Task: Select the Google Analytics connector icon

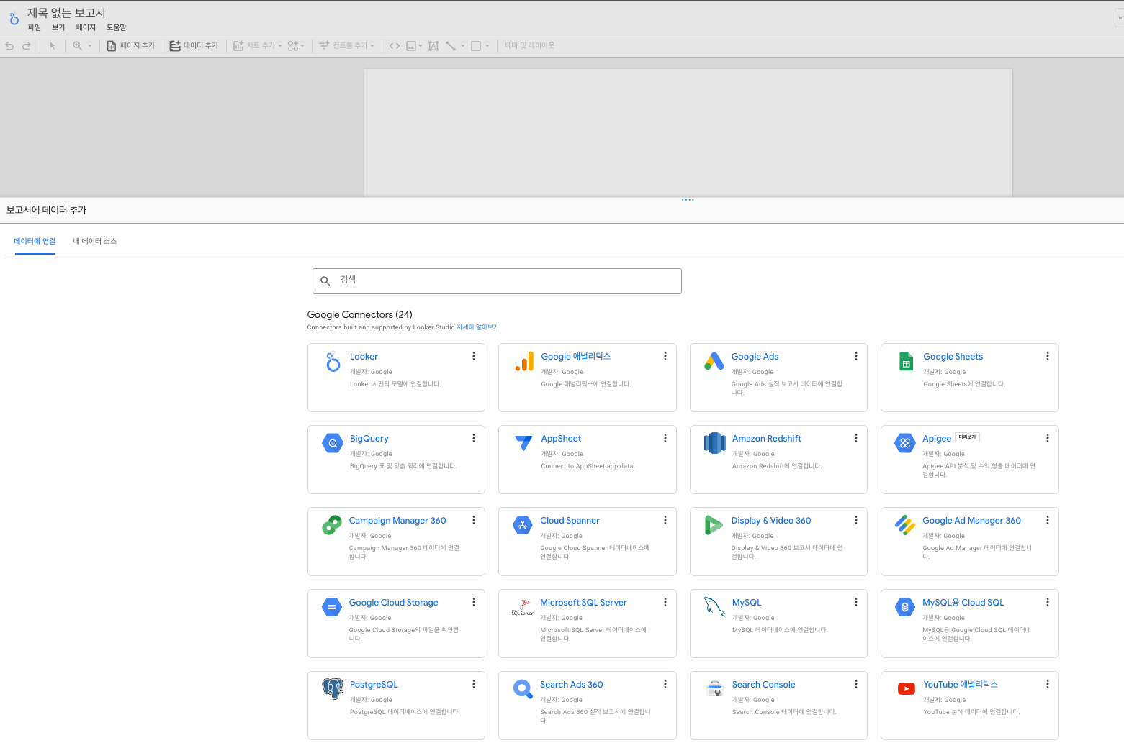Action: (x=524, y=361)
